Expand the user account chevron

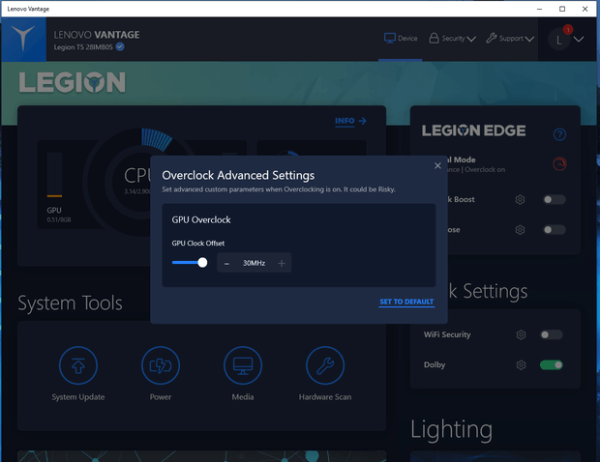[x=579, y=39]
